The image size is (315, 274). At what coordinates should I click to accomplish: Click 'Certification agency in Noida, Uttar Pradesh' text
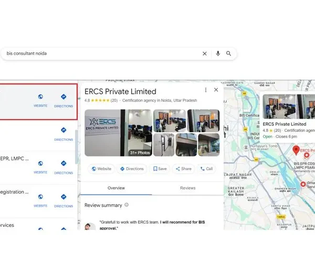coord(160,100)
